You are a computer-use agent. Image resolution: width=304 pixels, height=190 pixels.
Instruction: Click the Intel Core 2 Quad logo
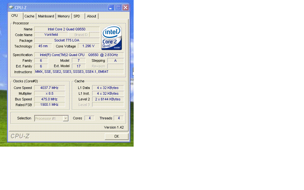[x=111, y=37]
